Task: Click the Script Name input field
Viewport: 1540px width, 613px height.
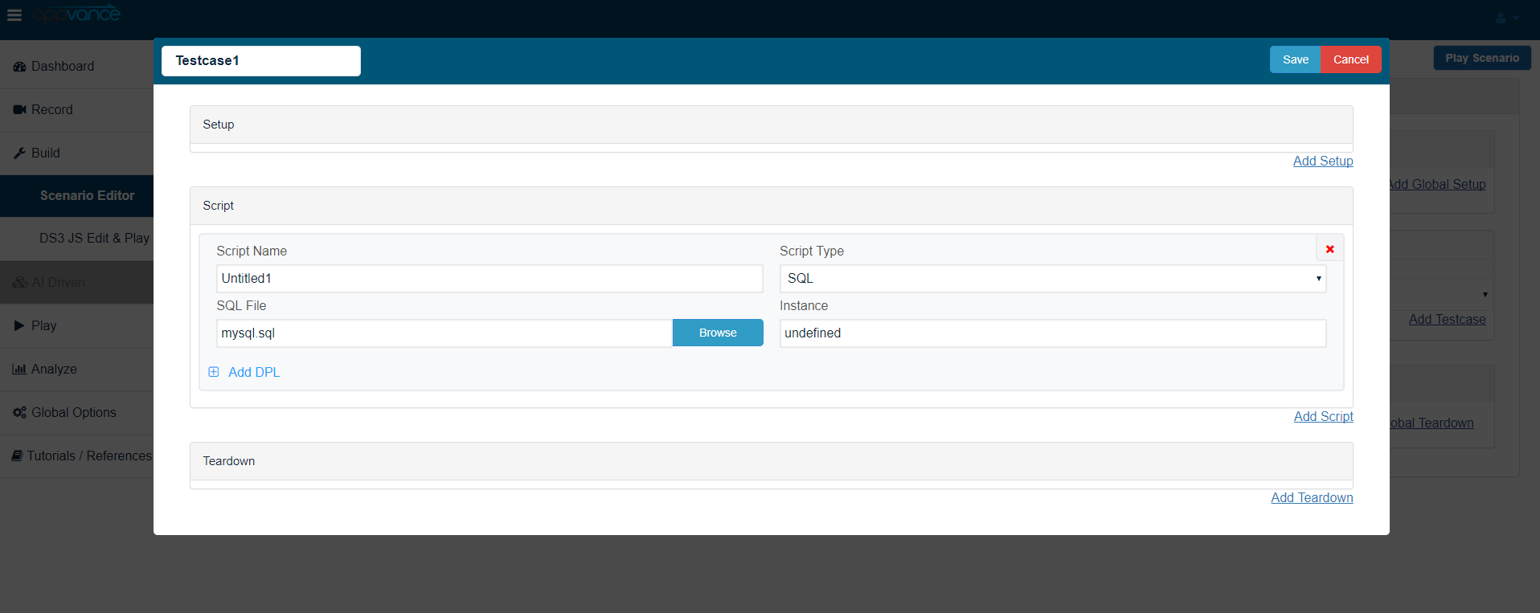Action: pyautogui.click(x=489, y=279)
